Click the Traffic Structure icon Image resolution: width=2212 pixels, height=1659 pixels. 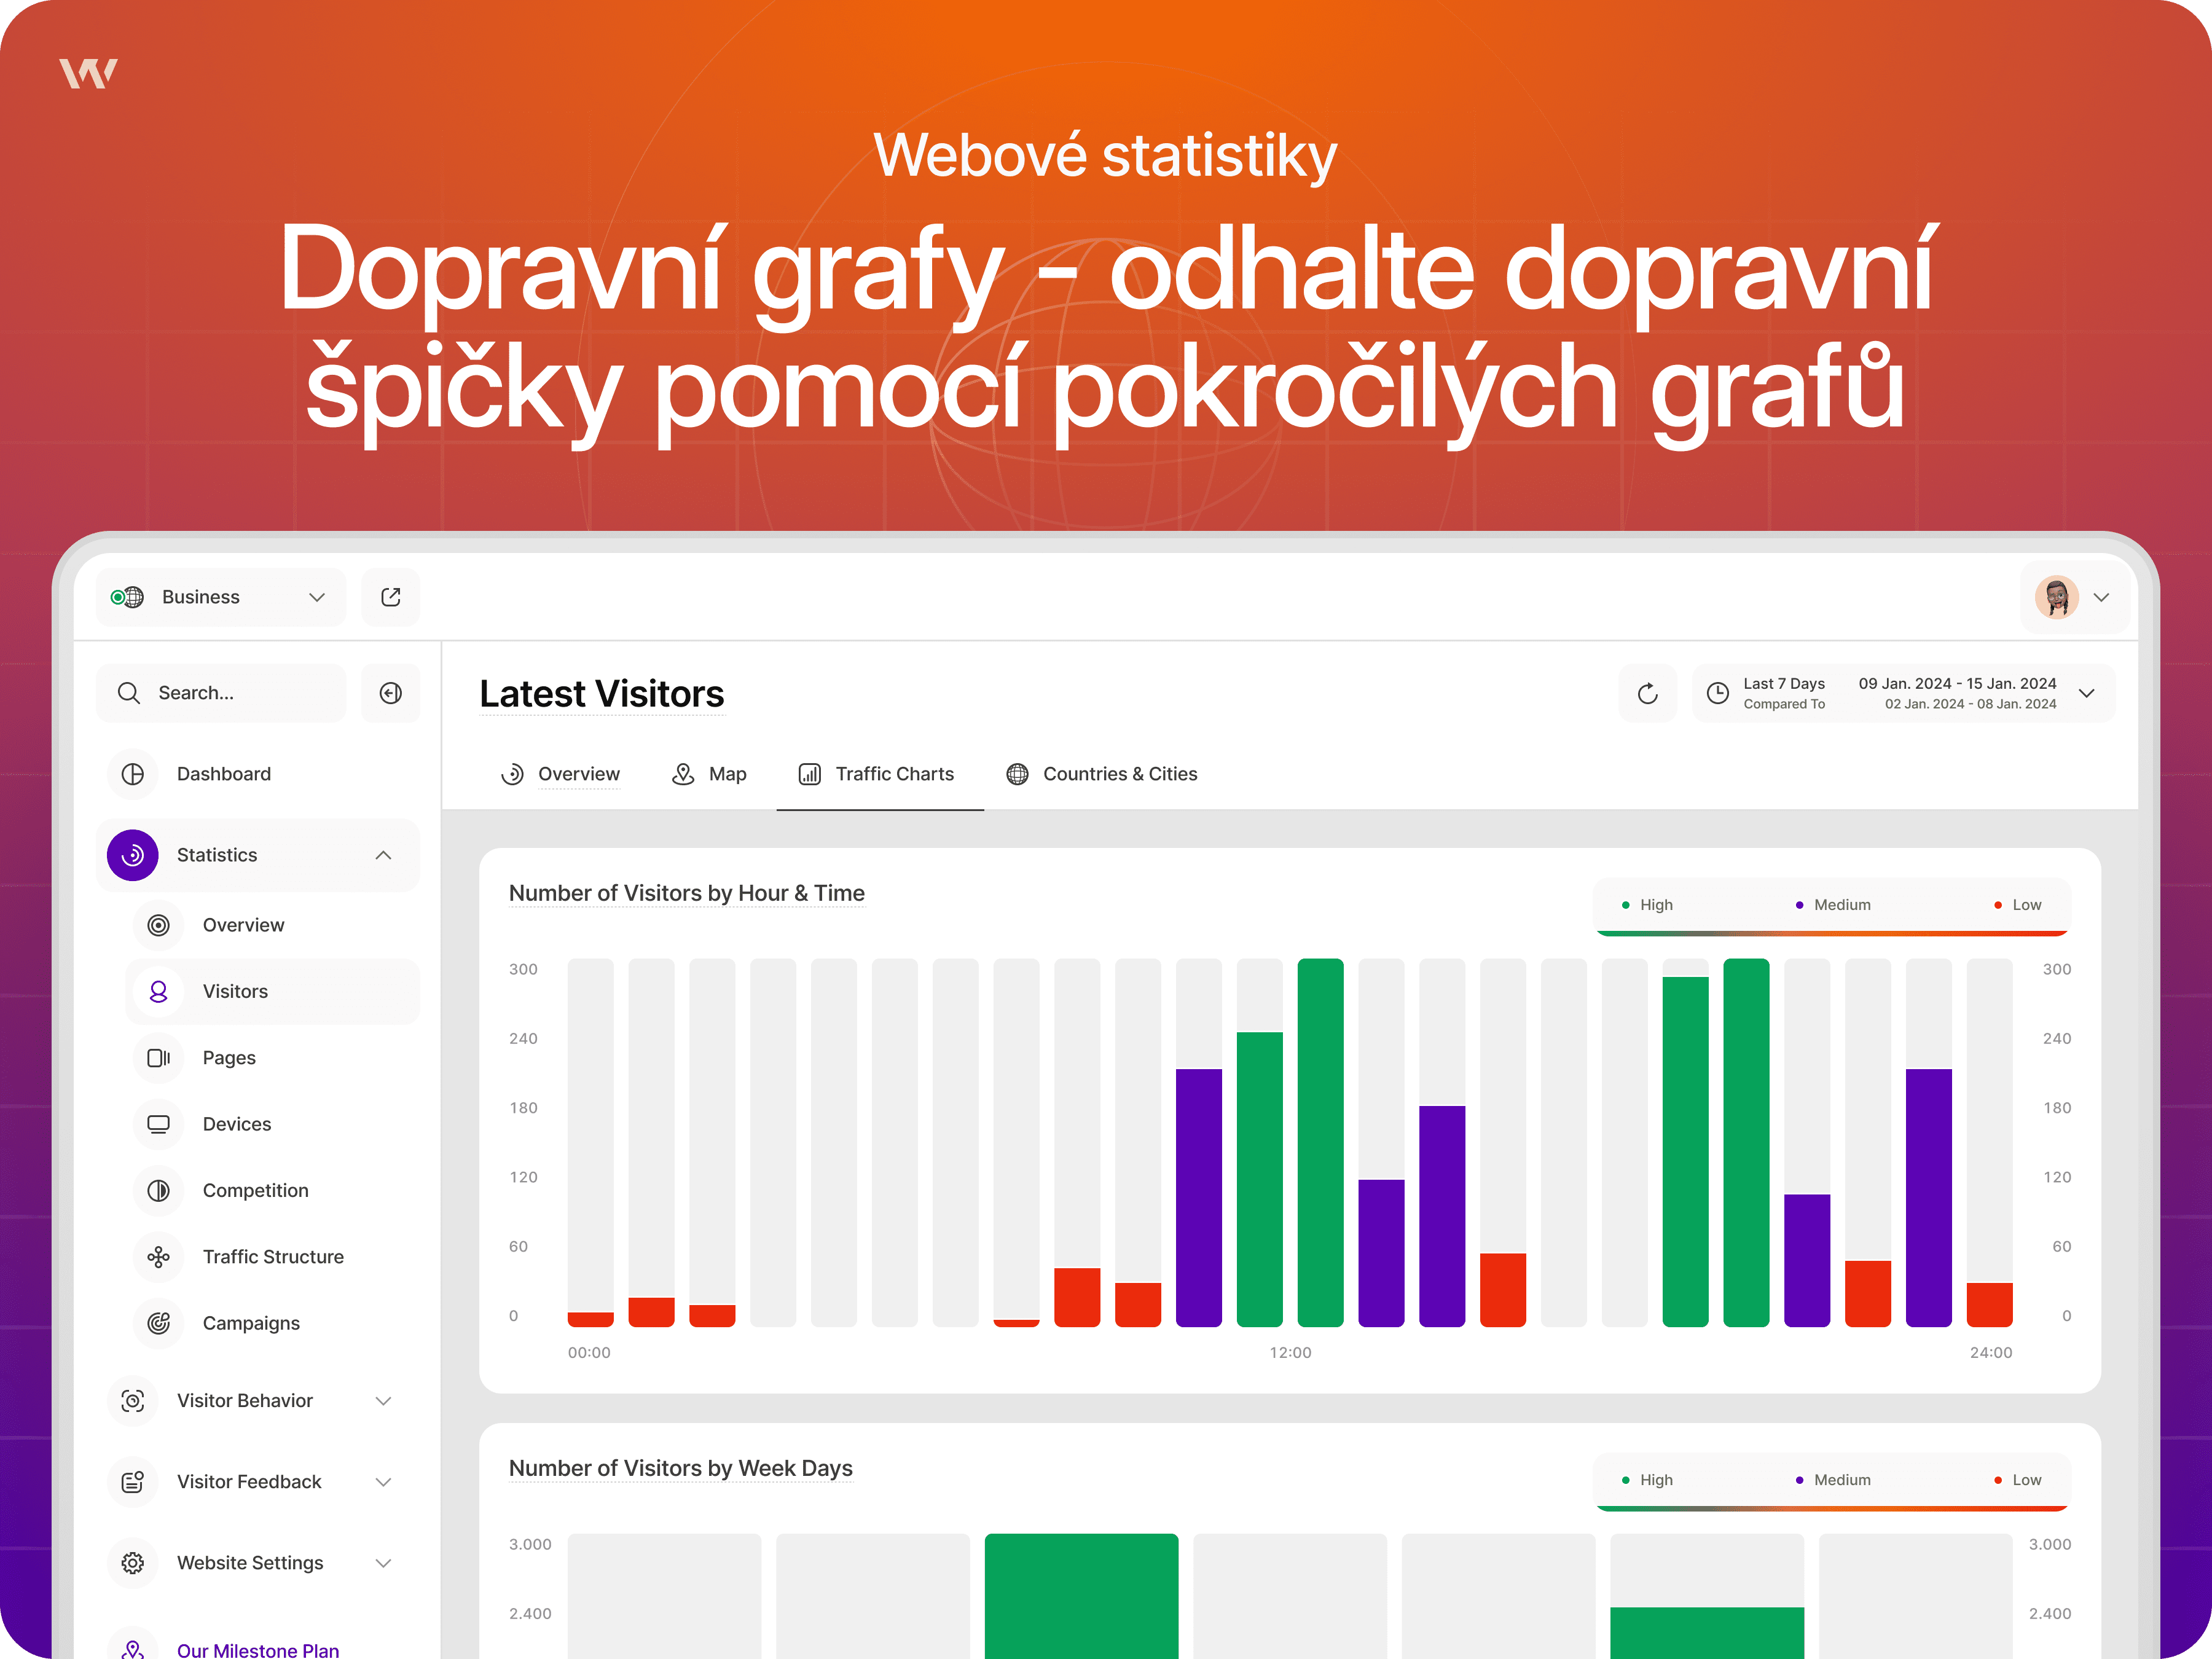click(x=158, y=1257)
